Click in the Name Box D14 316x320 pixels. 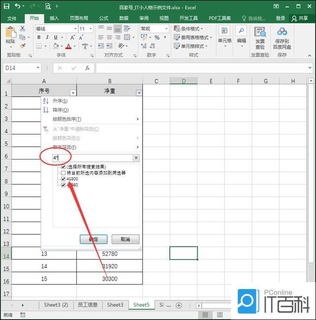click(22, 68)
